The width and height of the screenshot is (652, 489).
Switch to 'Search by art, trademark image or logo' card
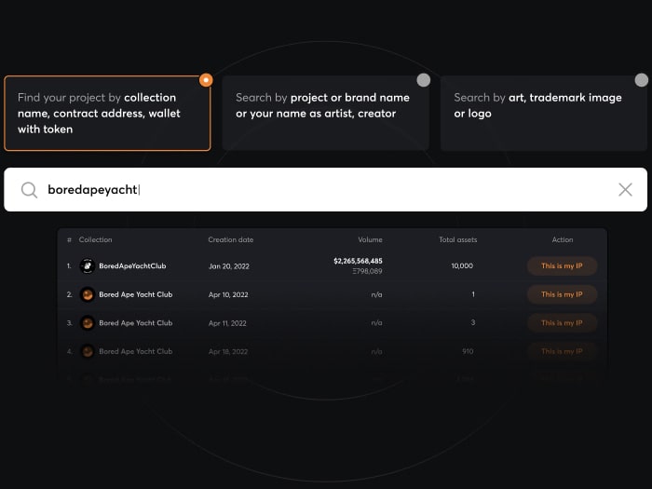(x=543, y=113)
